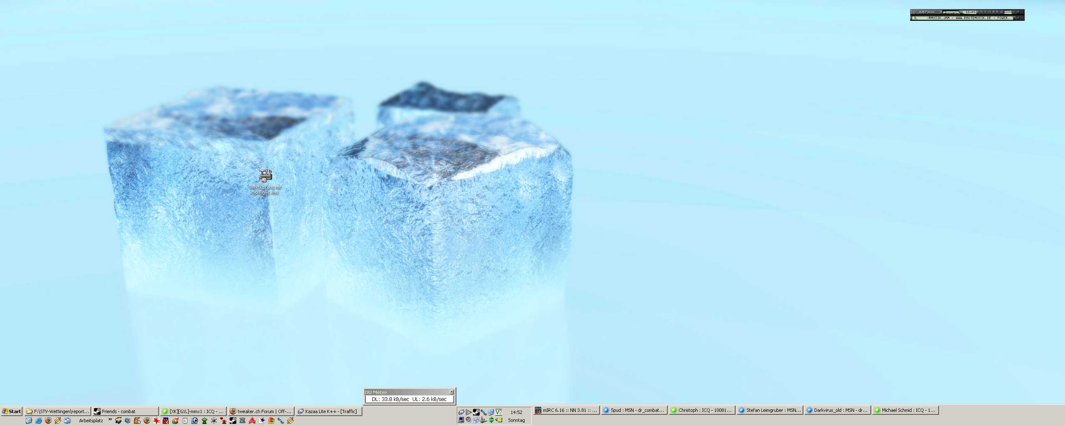
Task: Open the VNC tray icon
Action: tap(499, 412)
